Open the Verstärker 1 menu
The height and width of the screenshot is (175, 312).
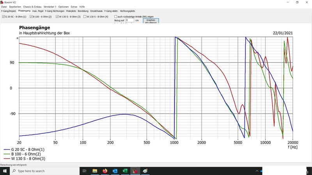(x=50, y=7)
